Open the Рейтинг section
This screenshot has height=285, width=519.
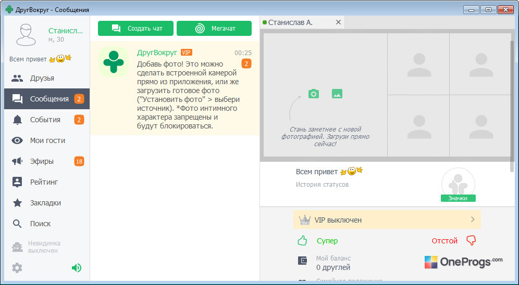[47, 182]
